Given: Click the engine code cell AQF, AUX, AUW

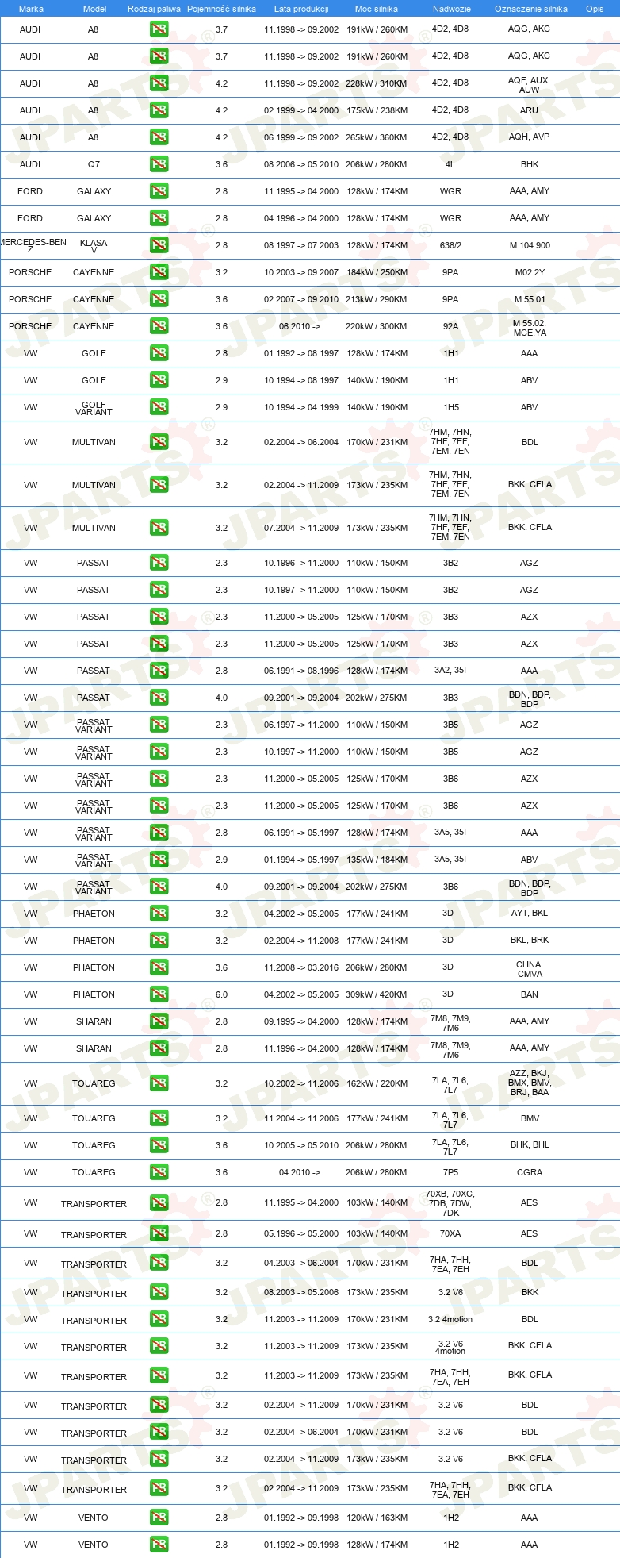Looking at the screenshot, I should tap(529, 85).
